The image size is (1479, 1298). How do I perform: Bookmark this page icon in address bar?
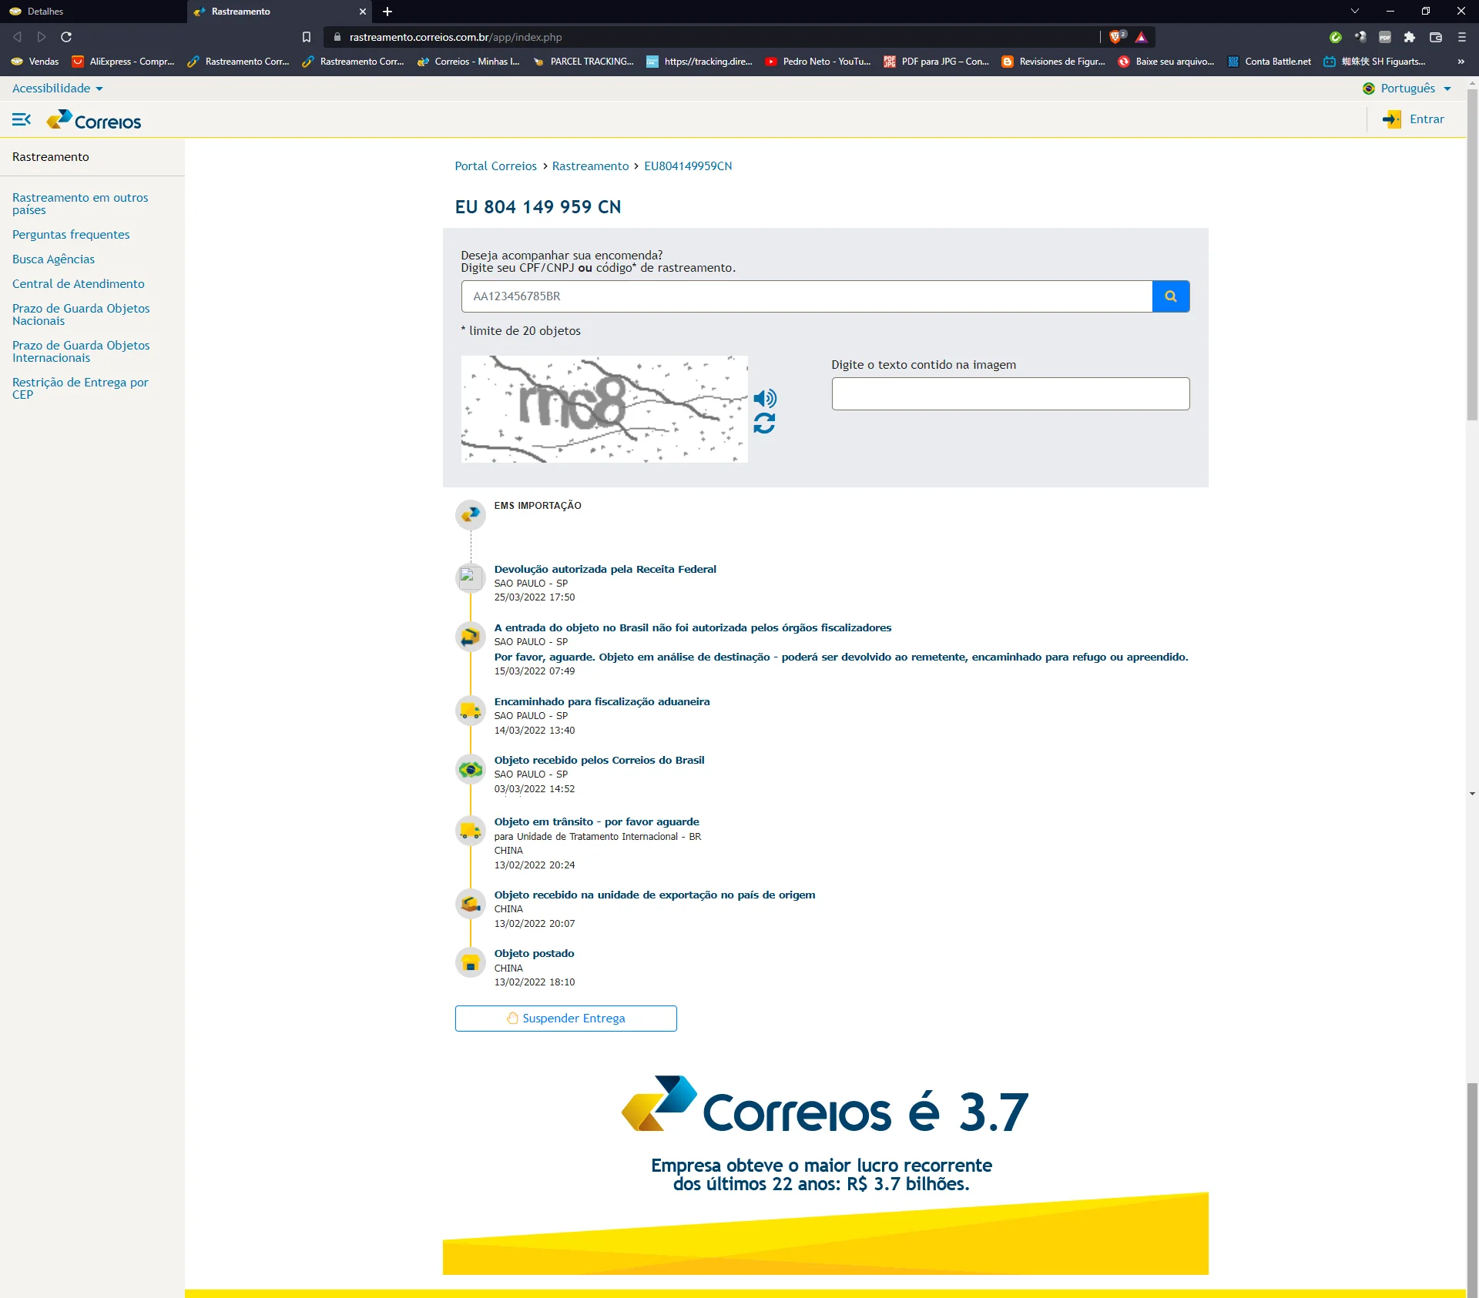[x=307, y=37]
